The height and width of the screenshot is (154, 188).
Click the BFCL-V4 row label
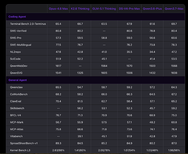[x=15, y=115]
